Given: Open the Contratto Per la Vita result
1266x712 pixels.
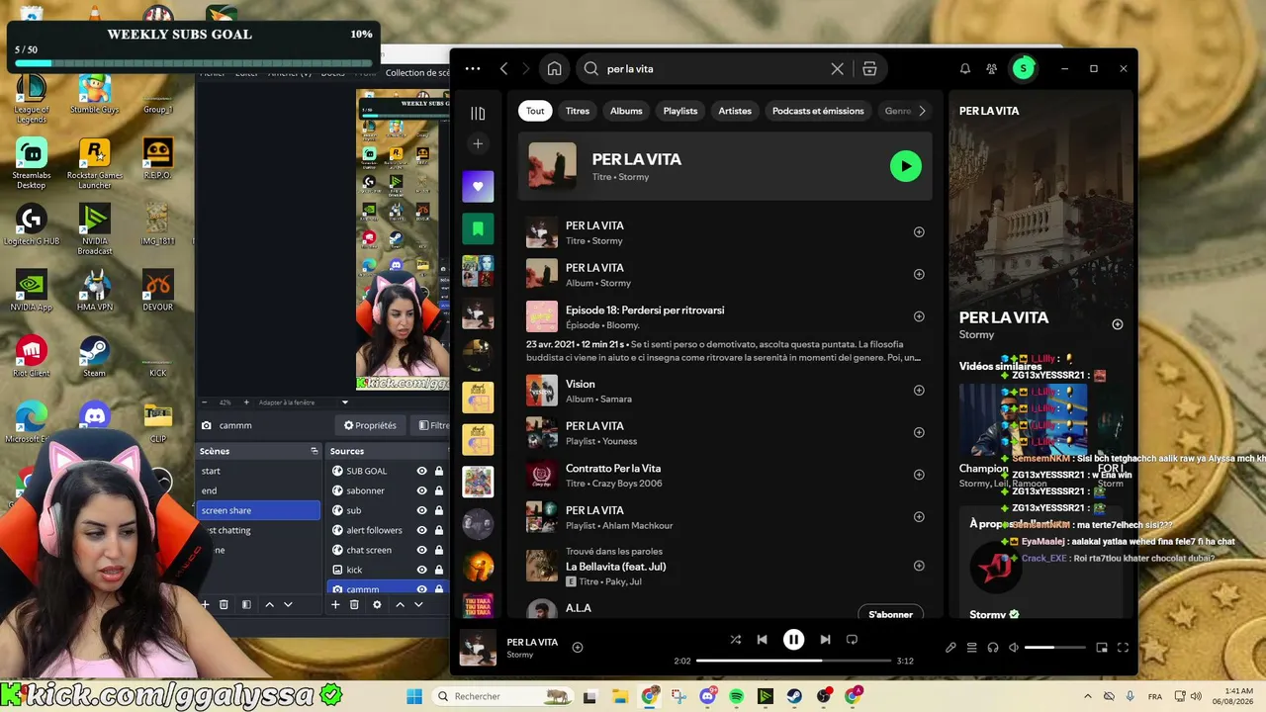Looking at the screenshot, I should click(613, 469).
